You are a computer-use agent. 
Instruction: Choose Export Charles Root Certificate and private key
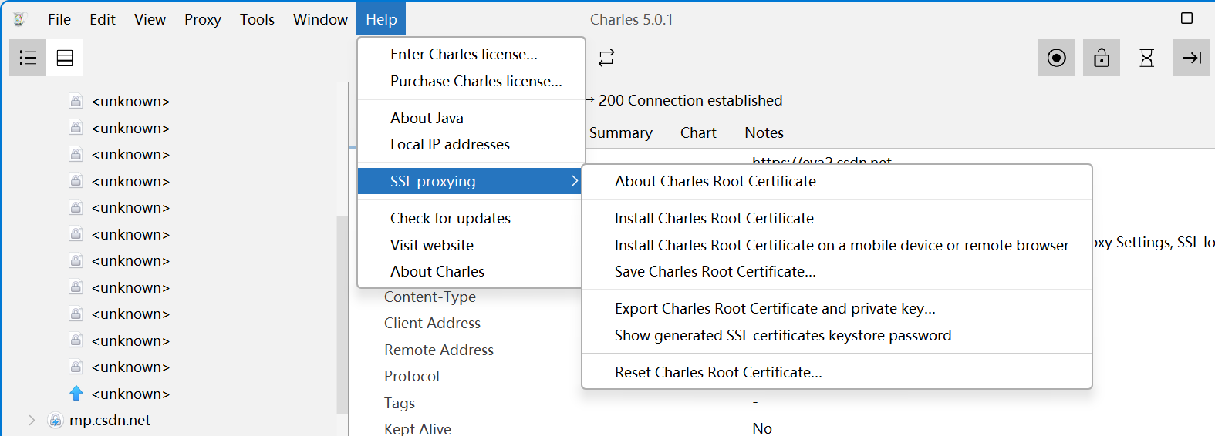837,308
